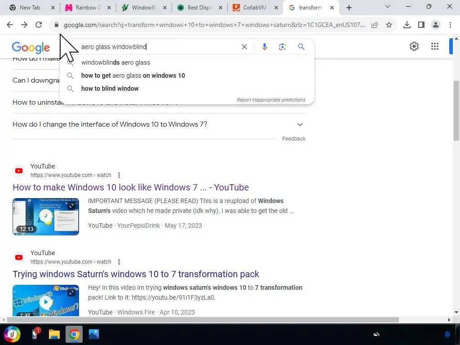Open File Explorer from taskbar
Image resolution: width=460 pixels, height=345 pixels.
tap(54, 334)
